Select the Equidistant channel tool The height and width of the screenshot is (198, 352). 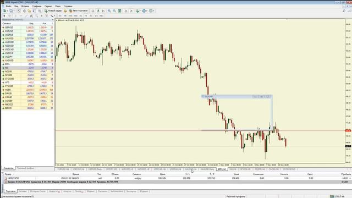(x=31, y=16)
